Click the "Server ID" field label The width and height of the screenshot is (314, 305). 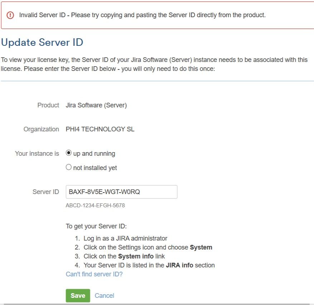(x=46, y=192)
